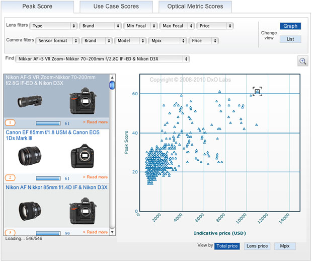Click score bar for first result (61)
Viewport: 312px width, 262px height.
pos(48,123)
